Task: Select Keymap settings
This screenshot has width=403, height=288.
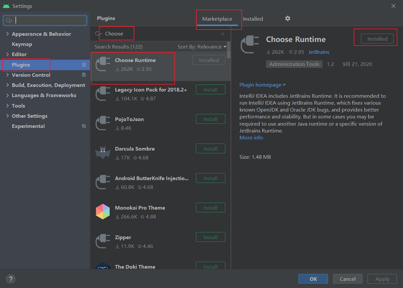Action: pos(22,44)
